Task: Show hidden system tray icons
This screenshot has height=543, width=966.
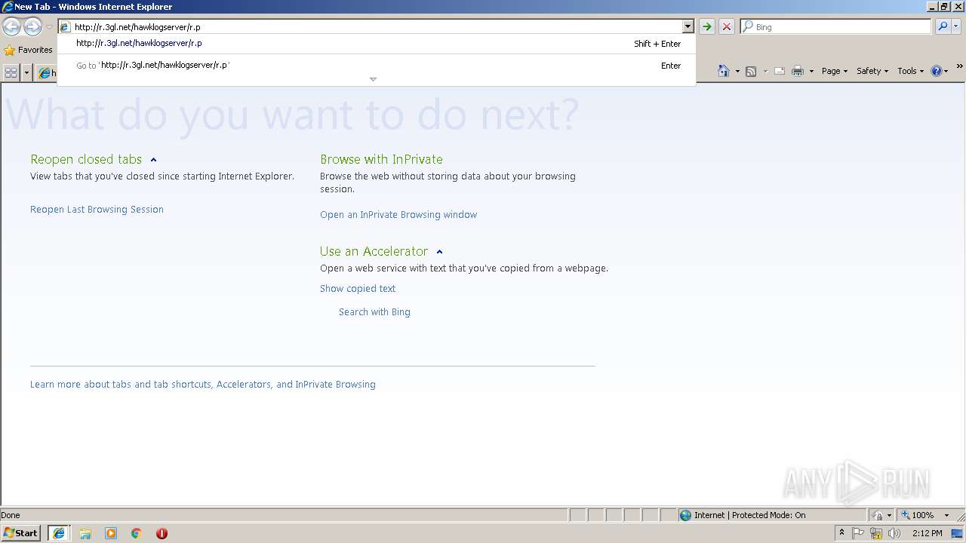Action: click(841, 533)
